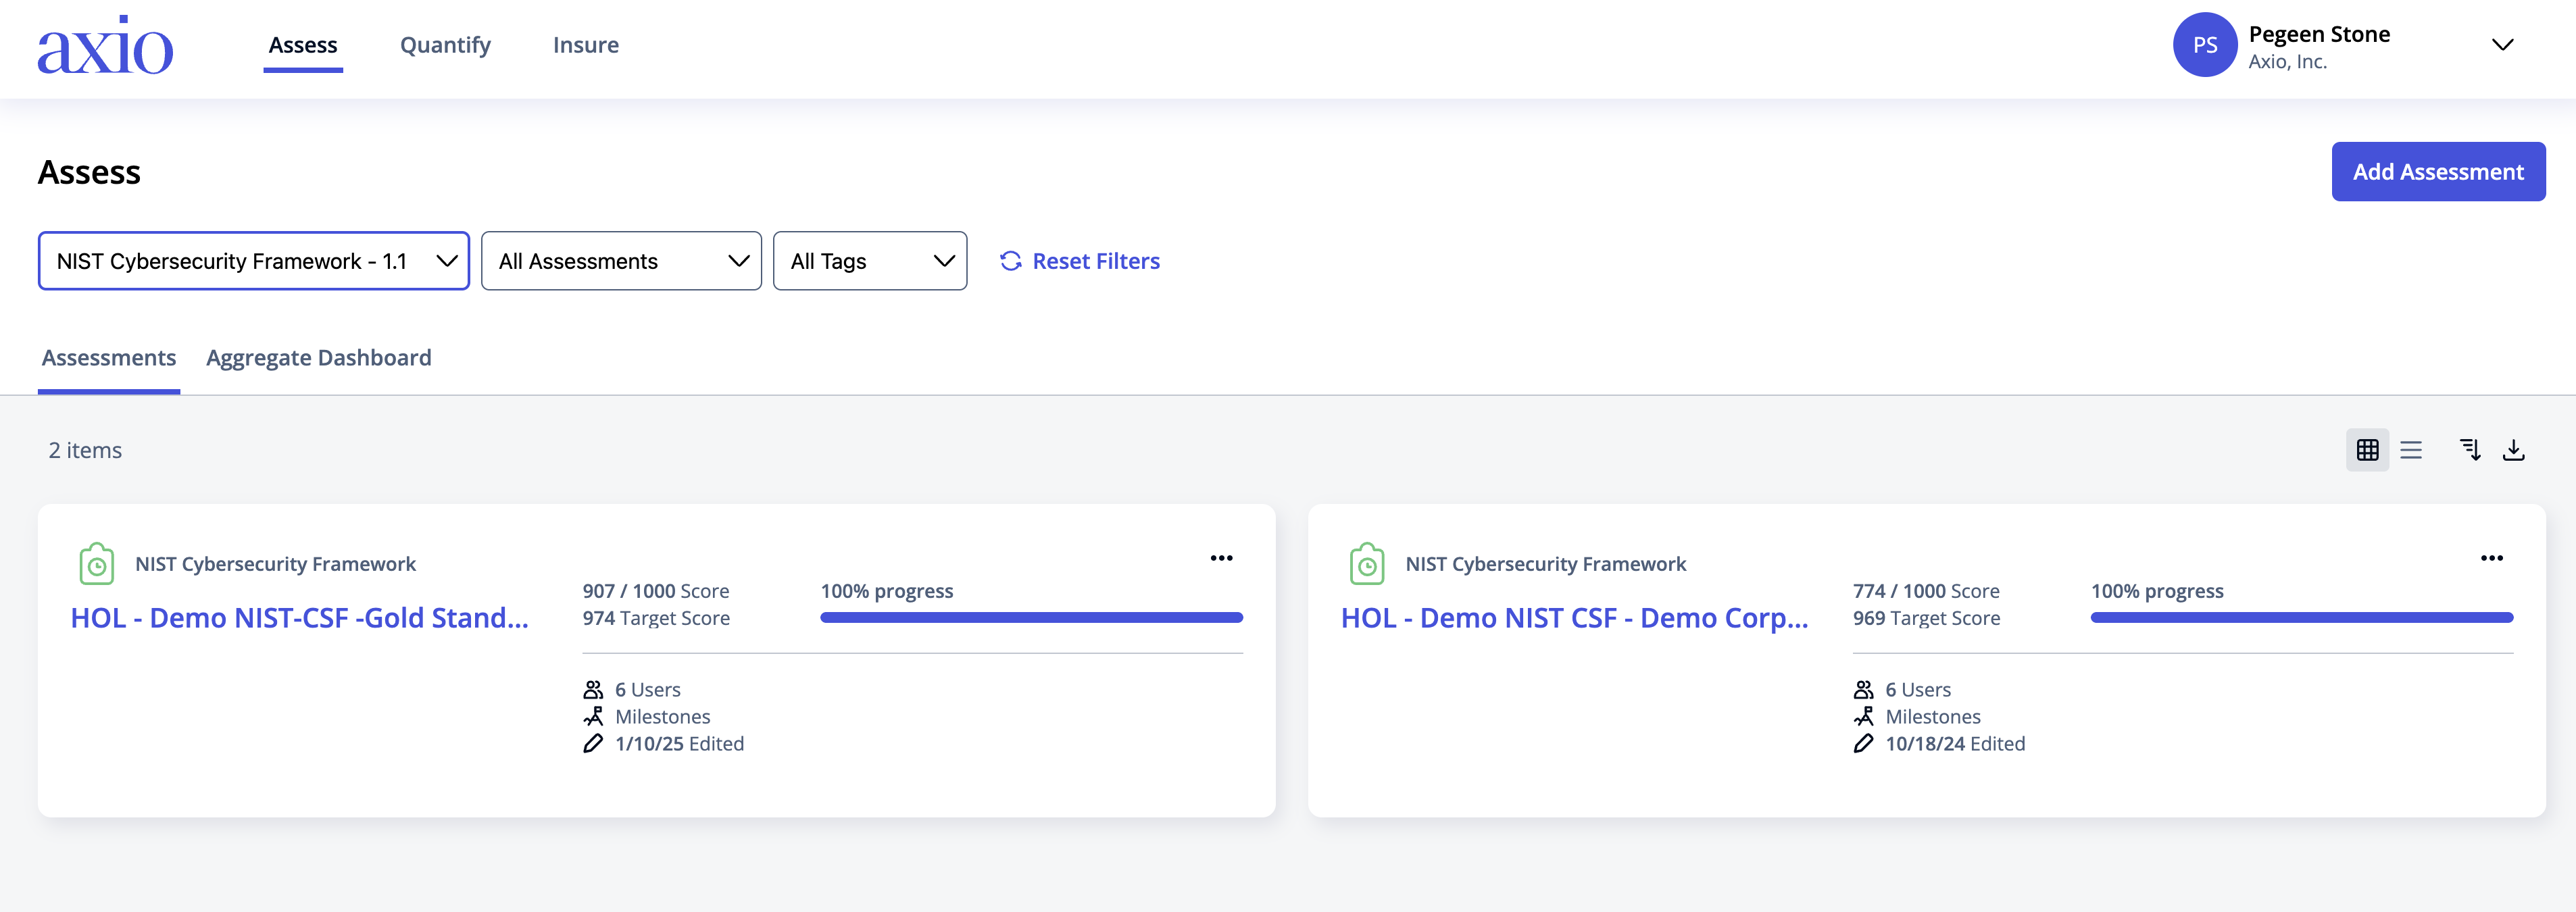Click the Add Assessment button
The width and height of the screenshot is (2576, 912).
pyautogui.click(x=2438, y=172)
